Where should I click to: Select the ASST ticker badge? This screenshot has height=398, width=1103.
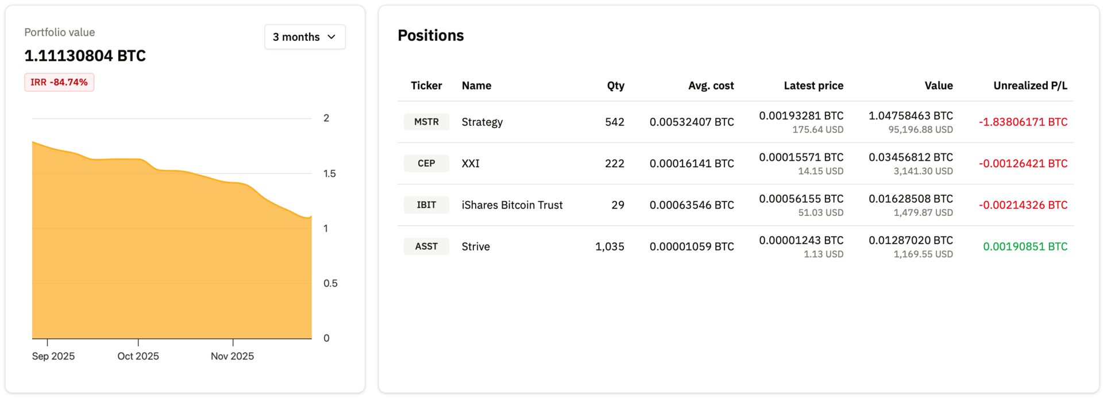point(426,246)
